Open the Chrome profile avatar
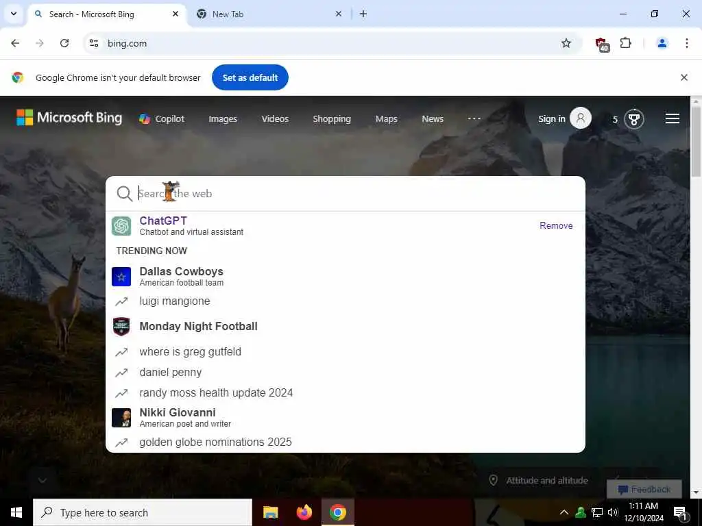This screenshot has width=702, height=526. tap(662, 43)
